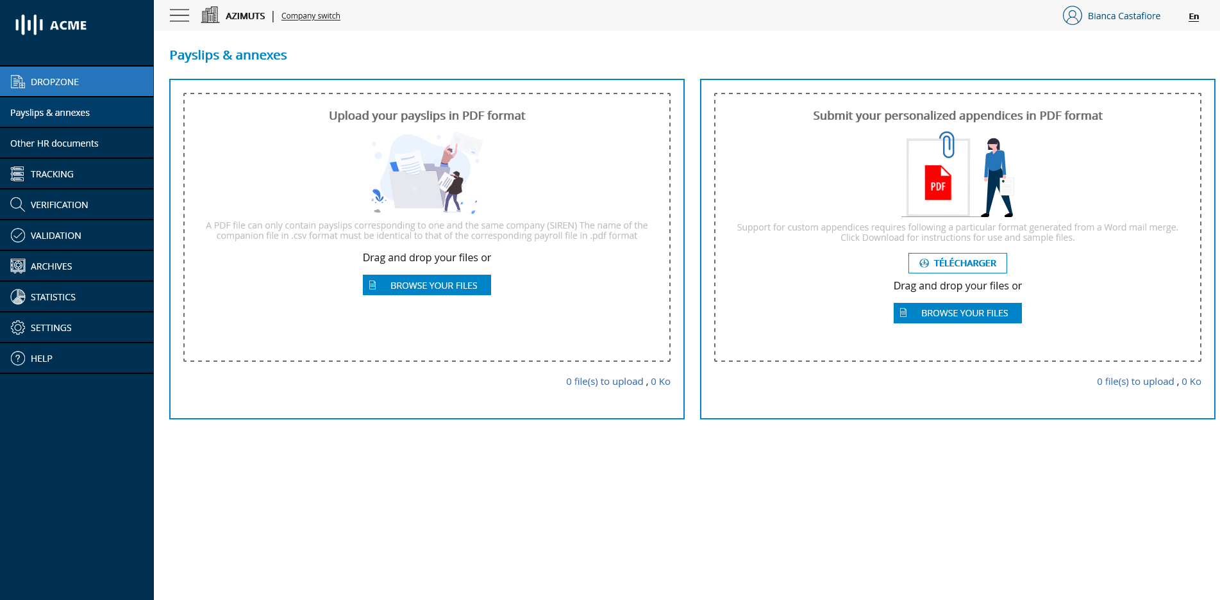Select the Tracking sidebar icon
The width and height of the screenshot is (1220, 600).
click(x=17, y=174)
